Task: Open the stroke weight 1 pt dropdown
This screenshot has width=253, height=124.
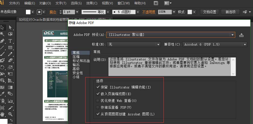Action: [x=77, y=12]
